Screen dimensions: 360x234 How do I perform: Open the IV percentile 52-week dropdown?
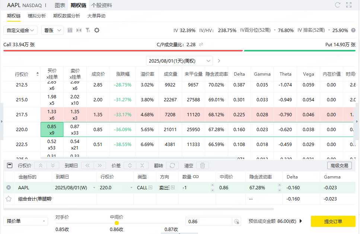click(x=275, y=30)
